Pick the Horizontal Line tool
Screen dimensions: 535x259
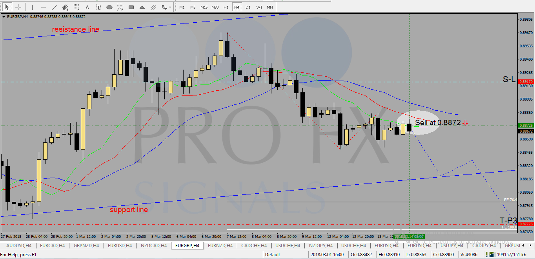tap(44, 7)
